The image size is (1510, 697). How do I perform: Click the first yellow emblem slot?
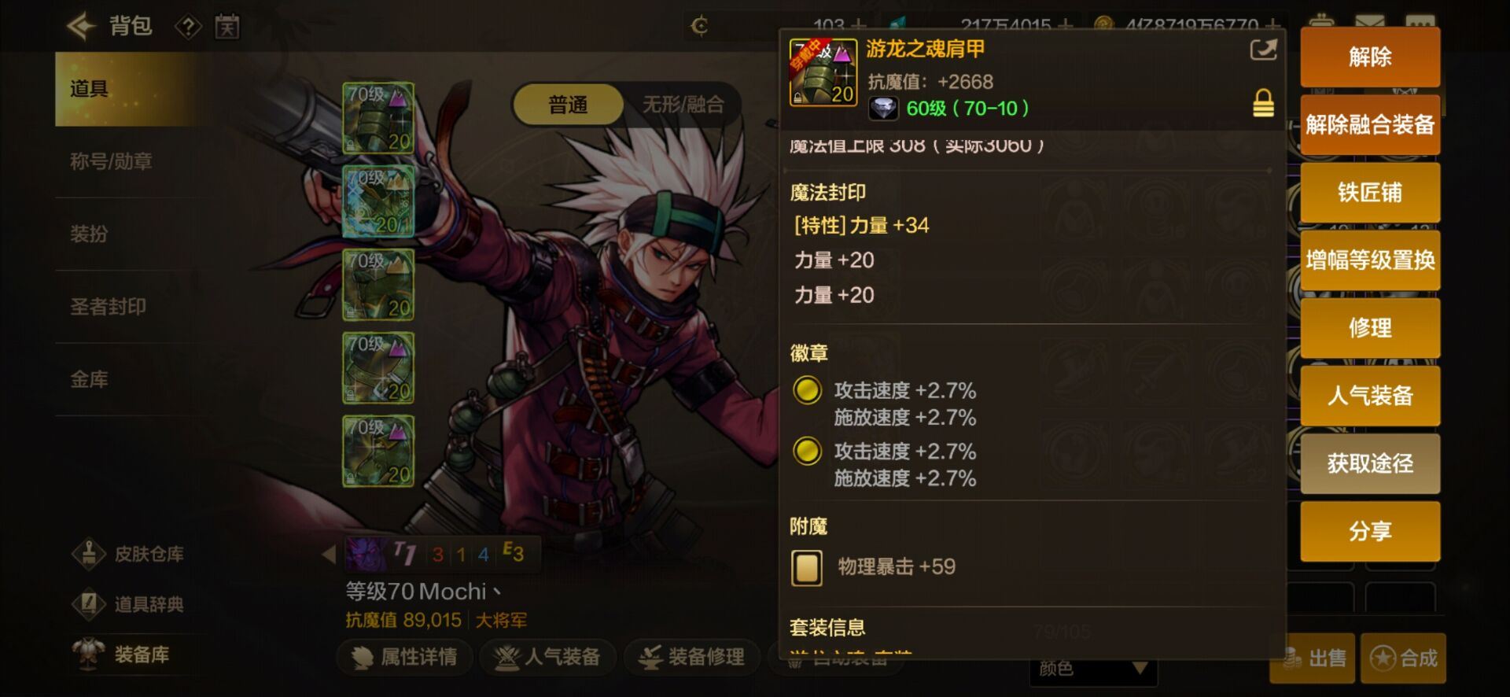(x=807, y=390)
